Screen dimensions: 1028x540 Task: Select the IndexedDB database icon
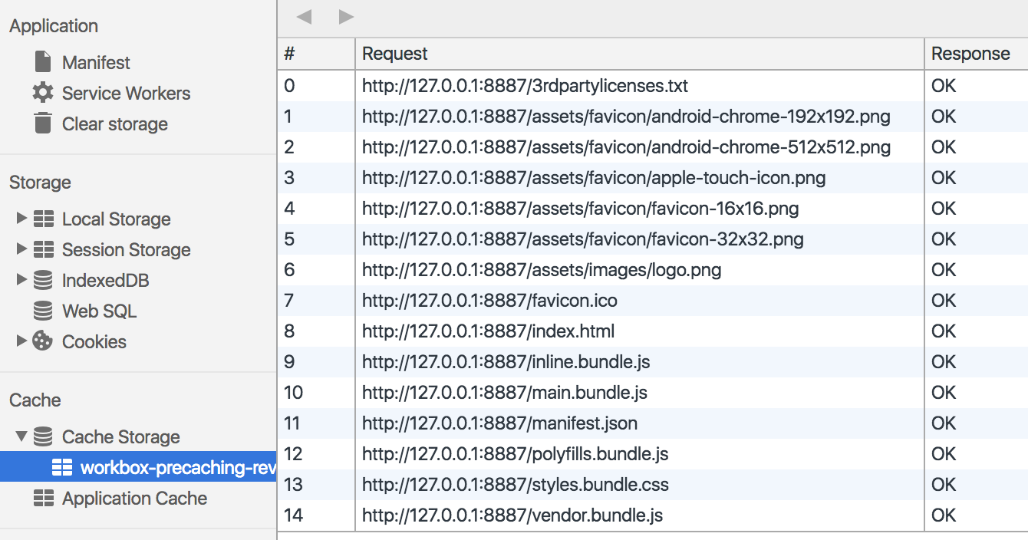(44, 280)
